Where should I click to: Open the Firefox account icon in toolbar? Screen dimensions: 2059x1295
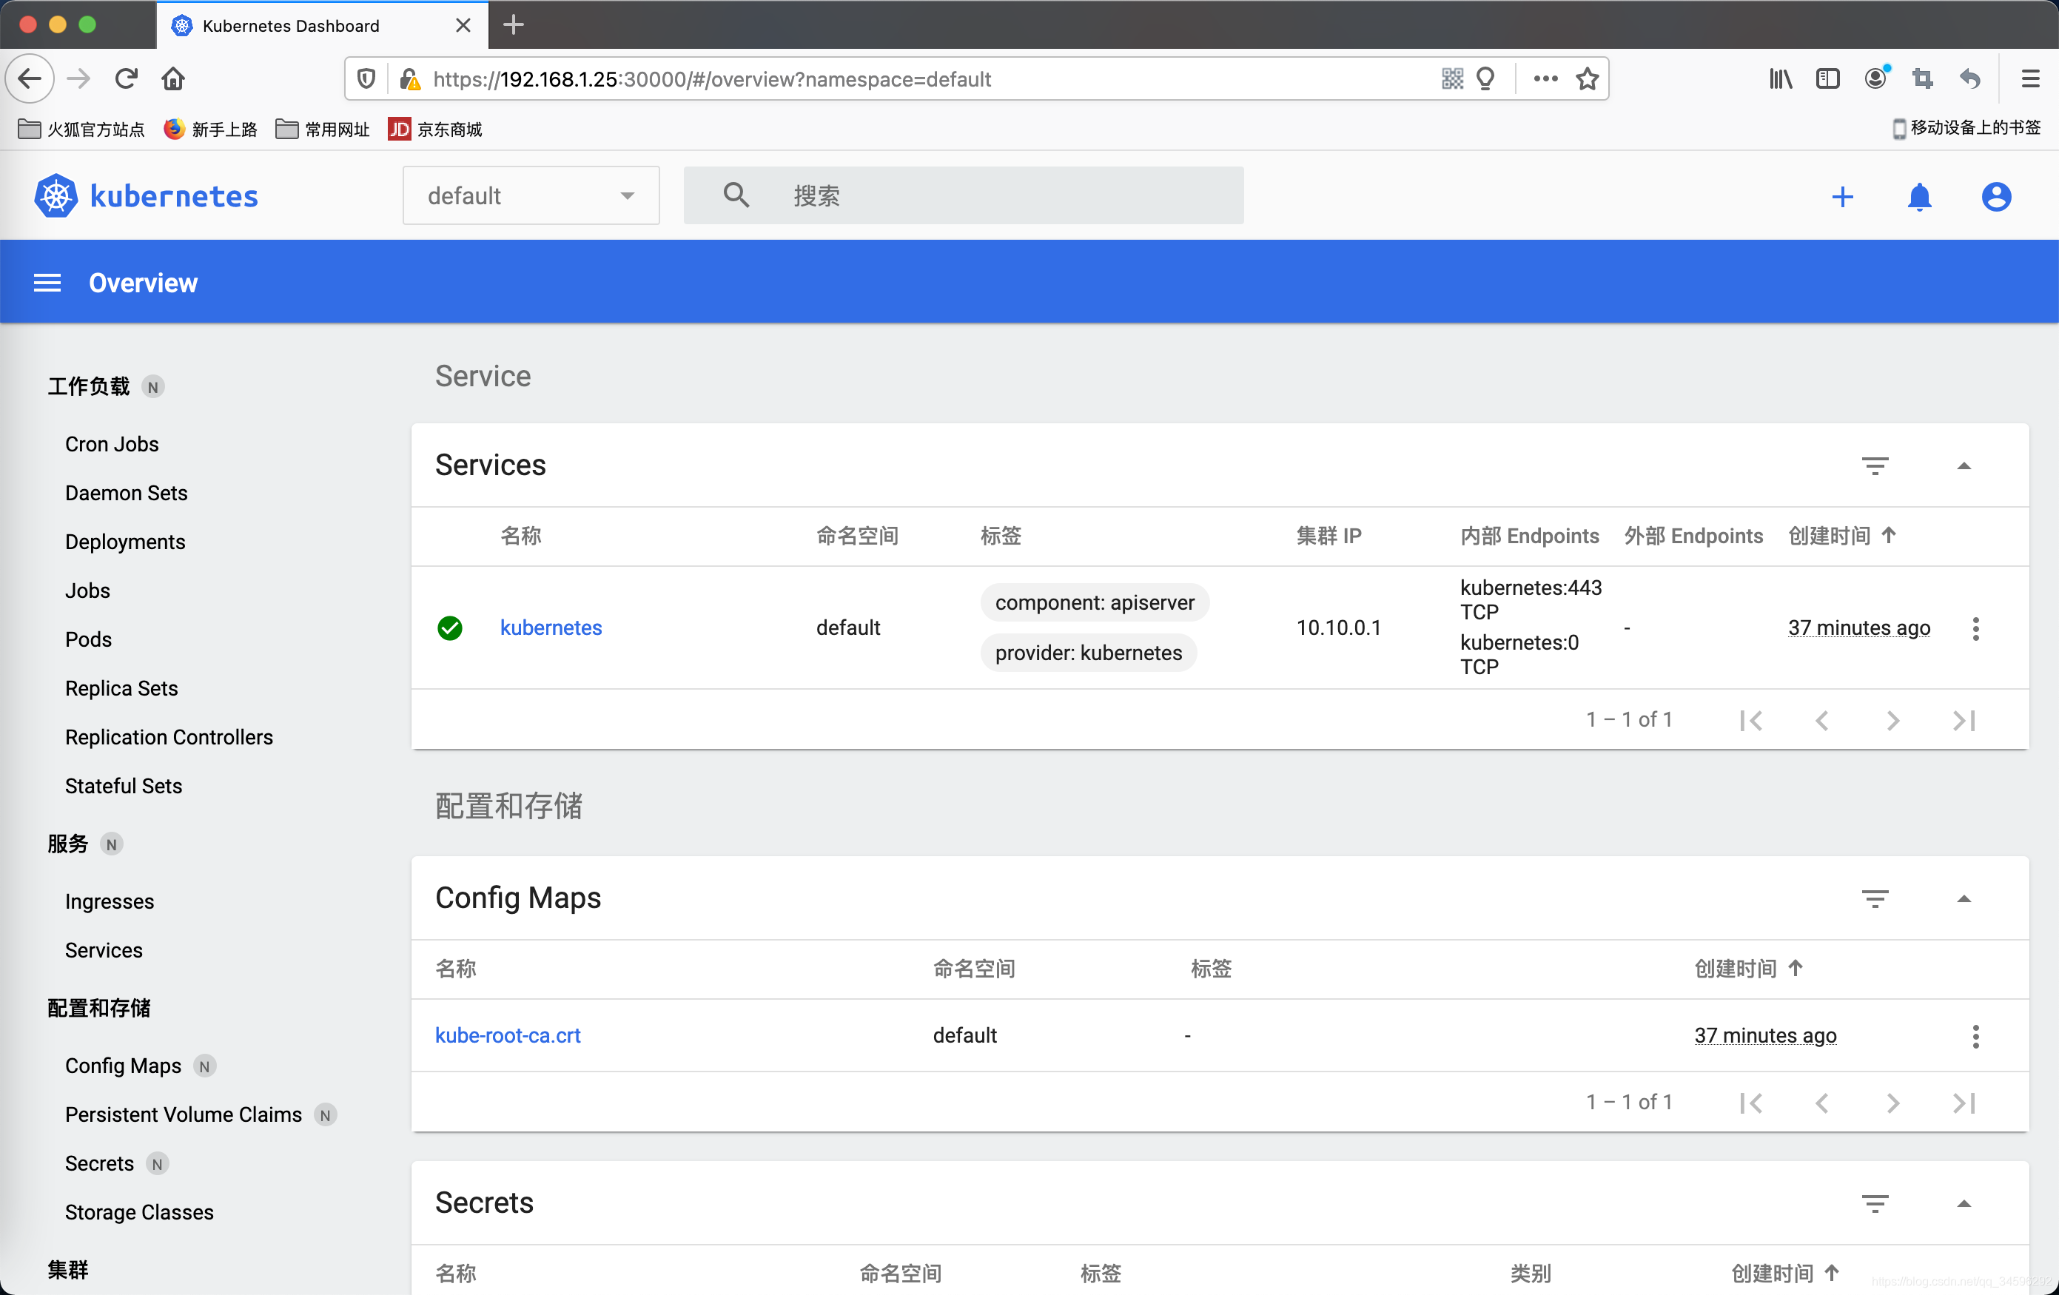(1876, 78)
